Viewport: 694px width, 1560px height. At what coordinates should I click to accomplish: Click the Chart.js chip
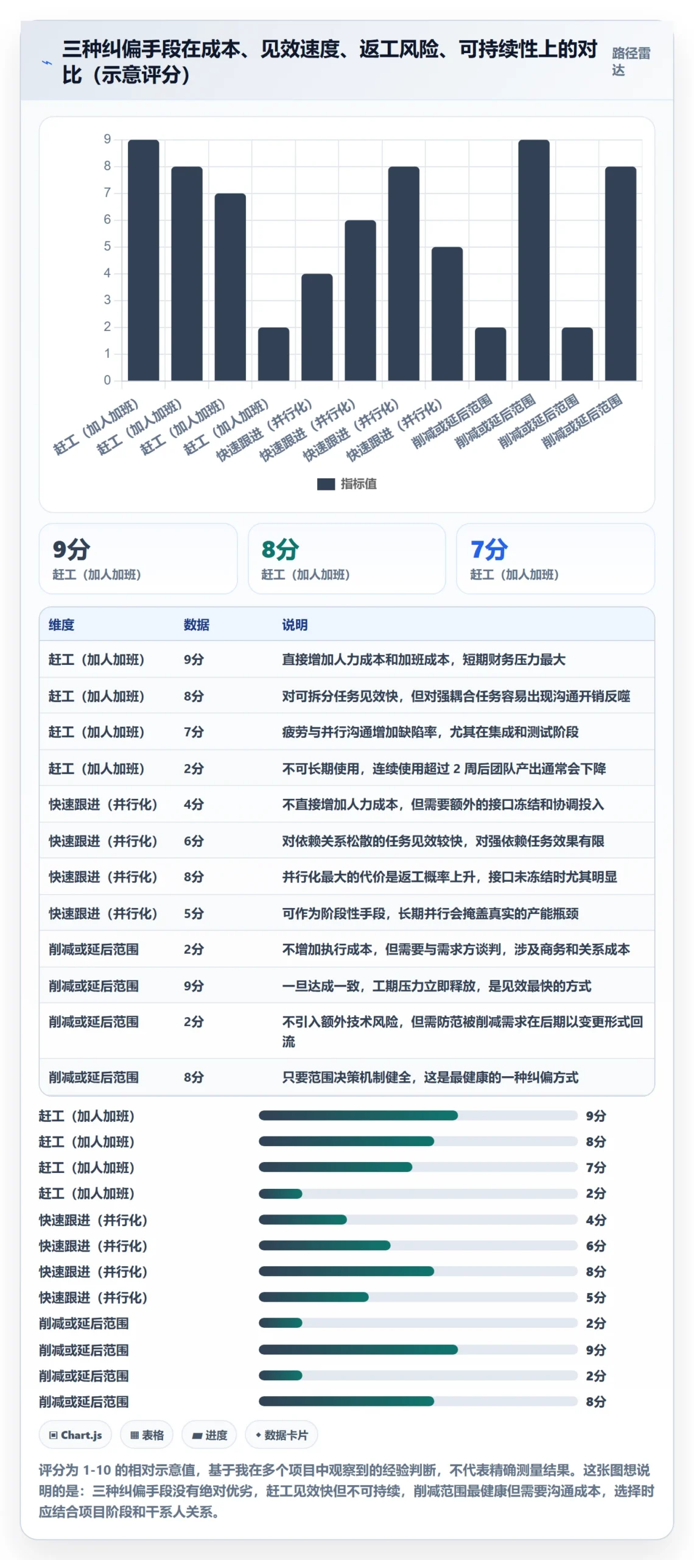(x=75, y=1435)
